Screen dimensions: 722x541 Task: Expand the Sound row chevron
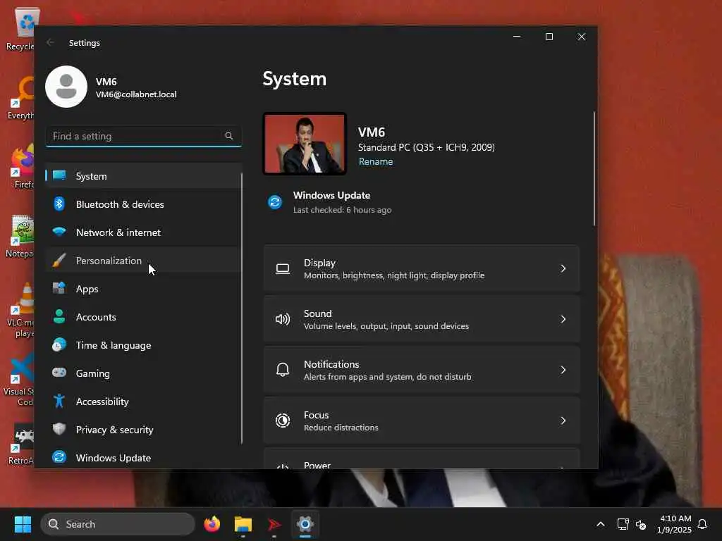pyautogui.click(x=563, y=319)
